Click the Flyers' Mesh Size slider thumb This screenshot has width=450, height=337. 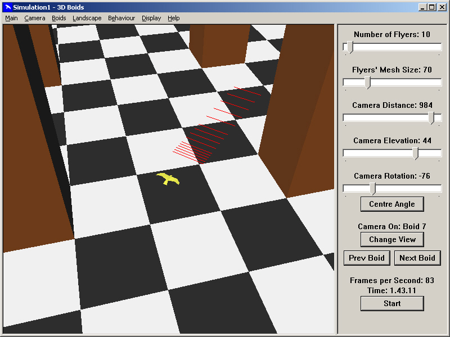click(x=368, y=83)
